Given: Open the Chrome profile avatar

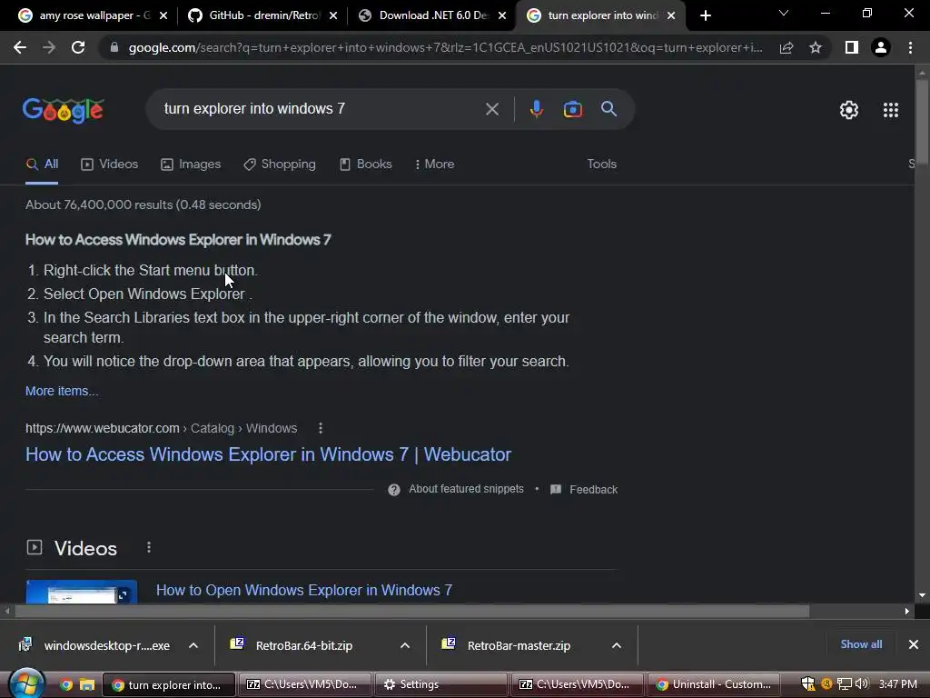Looking at the screenshot, I should point(881,47).
